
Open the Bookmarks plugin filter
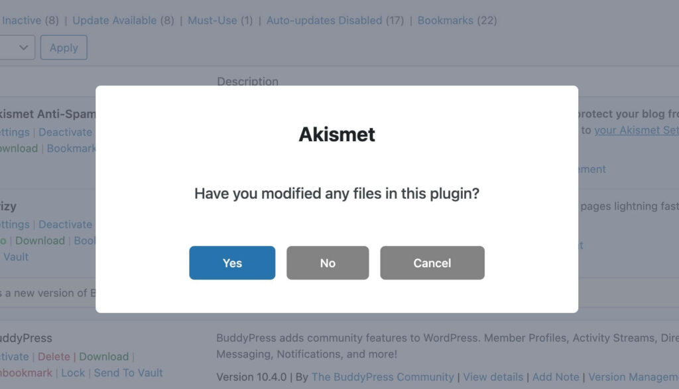pyautogui.click(x=445, y=21)
